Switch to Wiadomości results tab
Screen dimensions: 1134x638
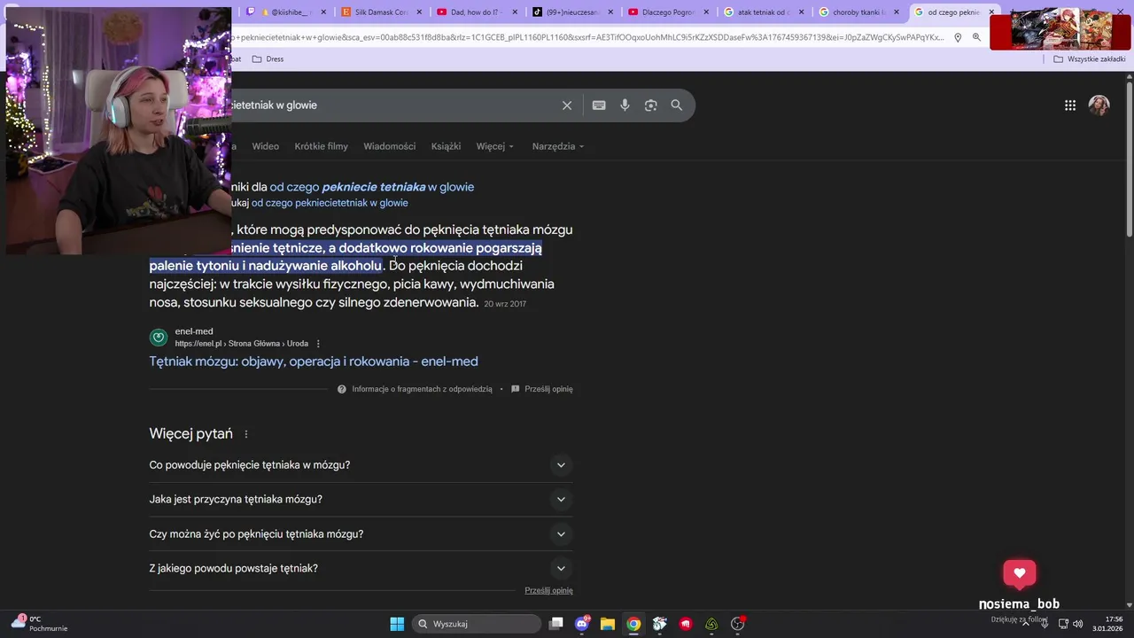[x=389, y=146]
